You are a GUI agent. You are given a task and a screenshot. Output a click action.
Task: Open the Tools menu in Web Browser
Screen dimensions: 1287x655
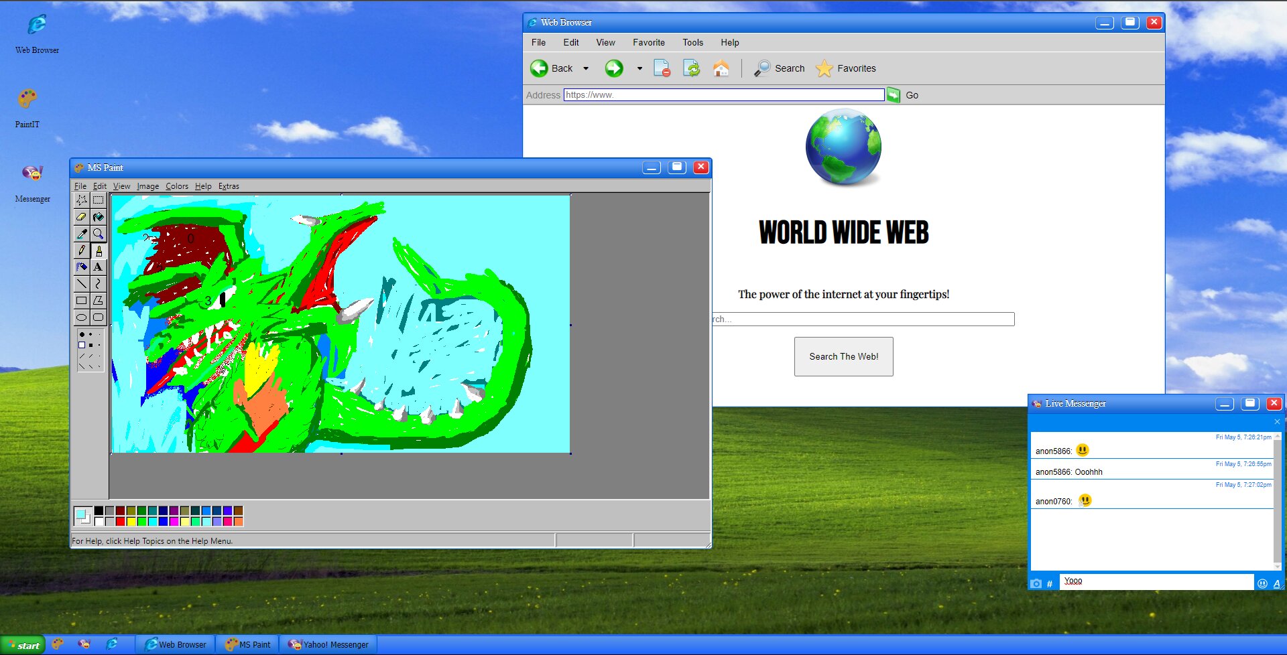[x=692, y=42]
